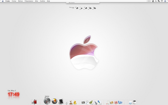
Task: Click the weather widget current conditions icon
Action: (x=77, y=8)
